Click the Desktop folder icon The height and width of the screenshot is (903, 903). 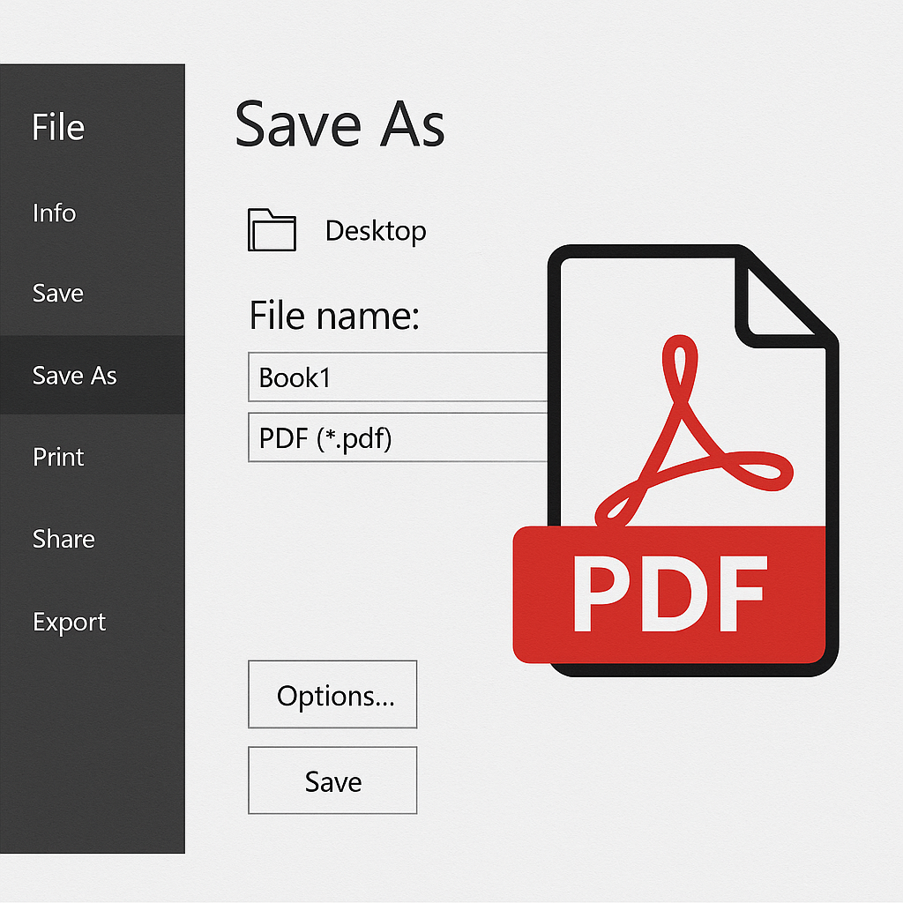coord(272,230)
